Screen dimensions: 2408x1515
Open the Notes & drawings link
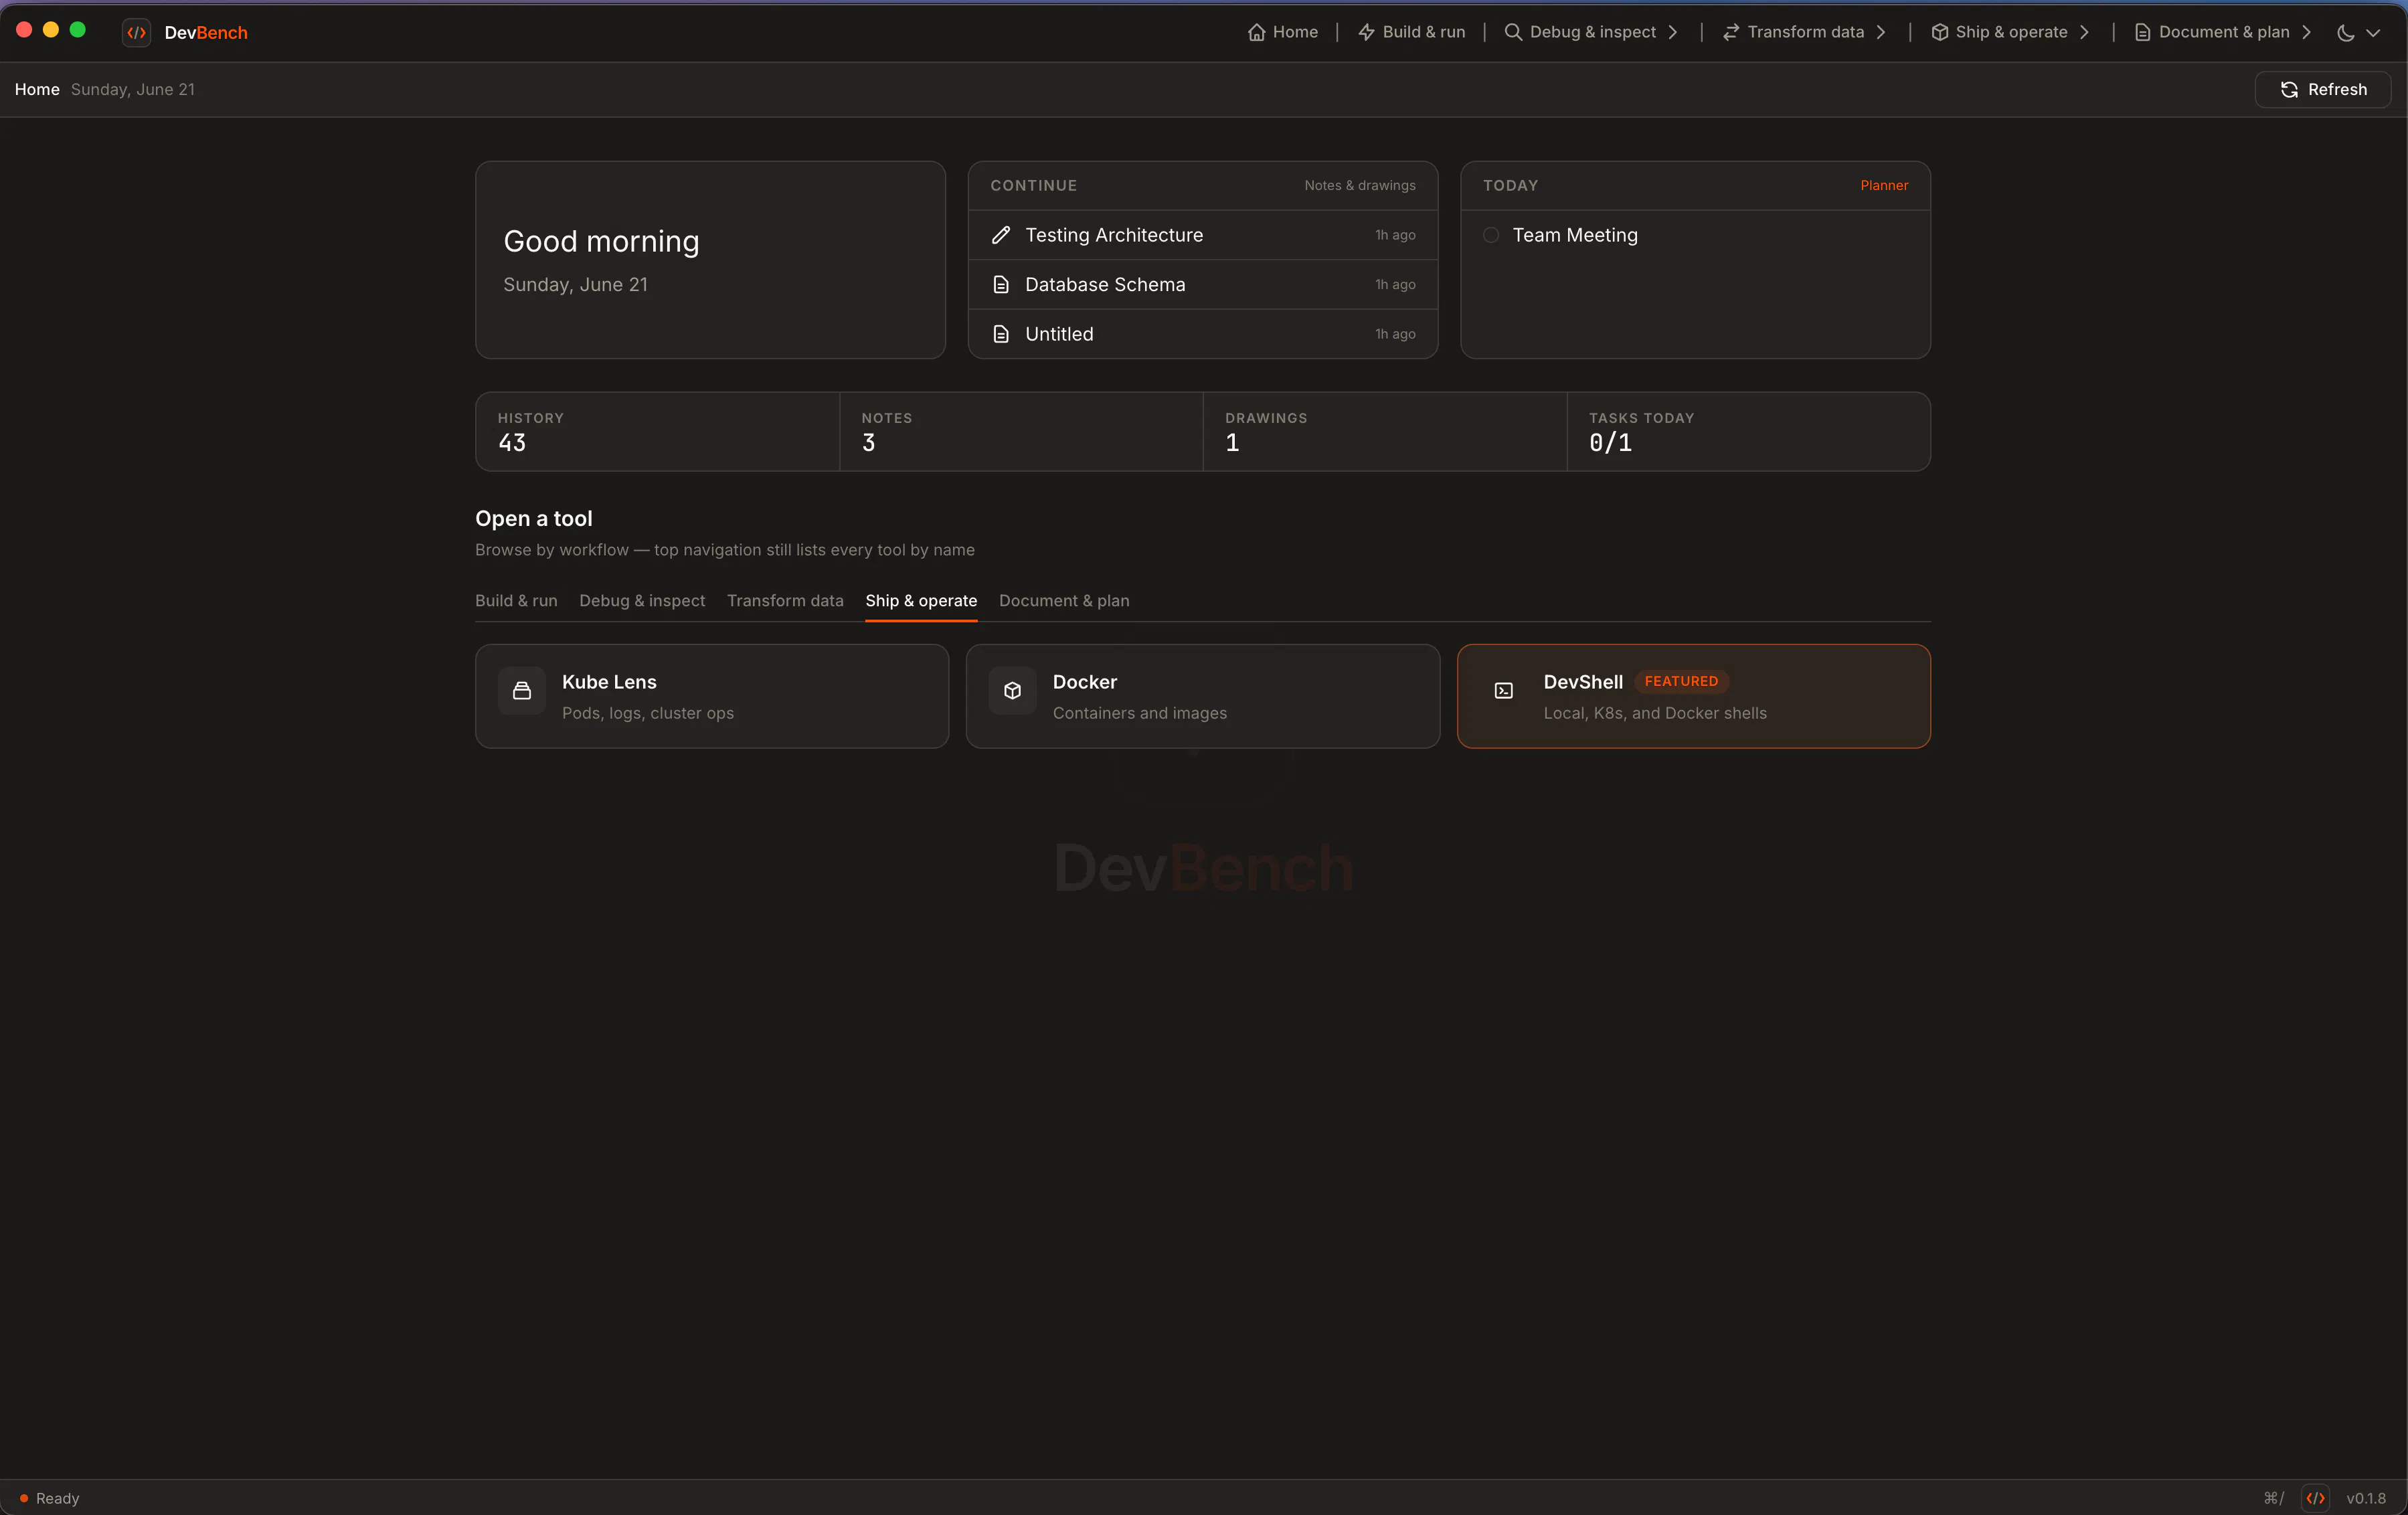(x=1360, y=185)
